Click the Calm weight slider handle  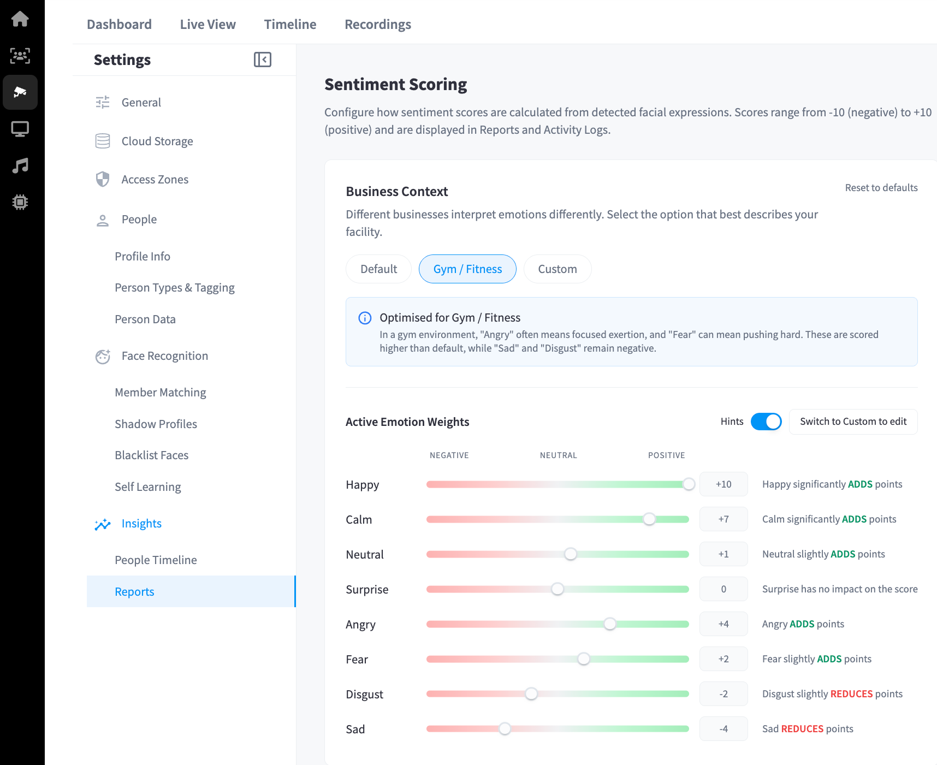649,519
